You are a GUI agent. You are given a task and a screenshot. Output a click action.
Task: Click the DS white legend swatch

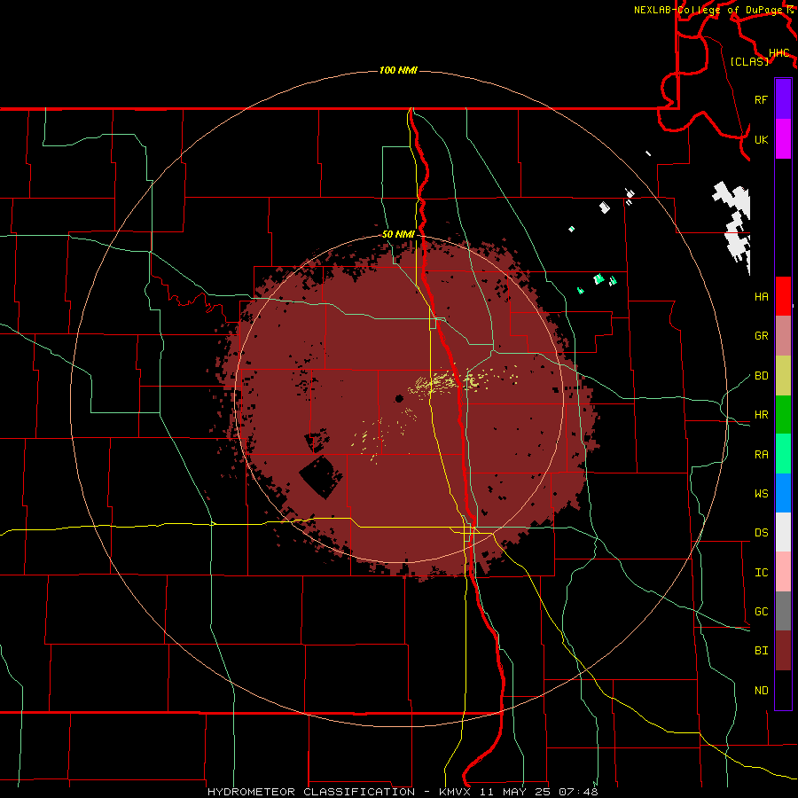(x=783, y=532)
